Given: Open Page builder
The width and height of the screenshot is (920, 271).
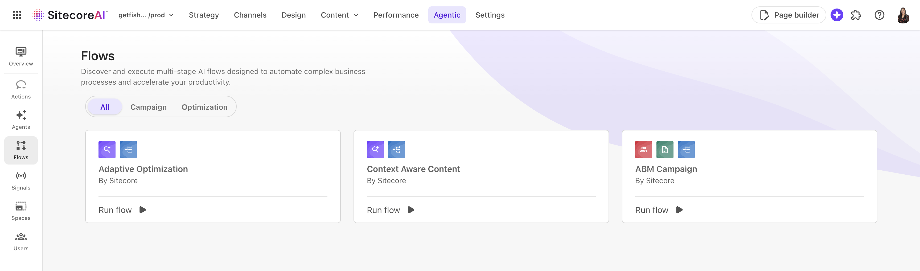Looking at the screenshot, I should (788, 15).
